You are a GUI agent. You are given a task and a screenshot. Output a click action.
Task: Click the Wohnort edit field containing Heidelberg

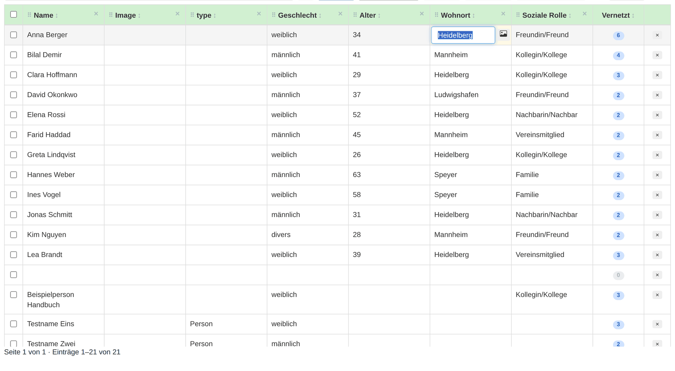pyautogui.click(x=463, y=35)
